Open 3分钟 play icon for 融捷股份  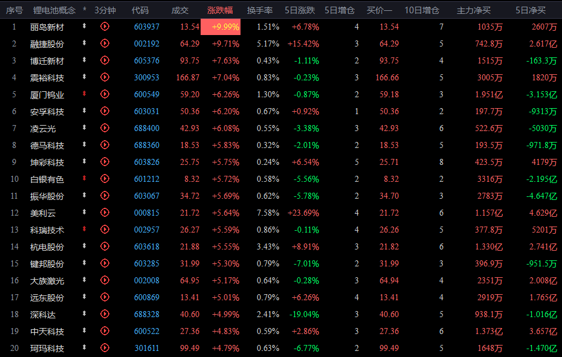[x=105, y=43]
